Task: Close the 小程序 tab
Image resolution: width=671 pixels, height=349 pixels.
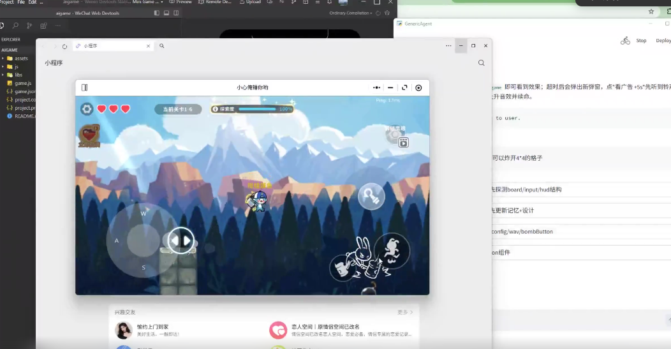Action: [x=148, y=46]
